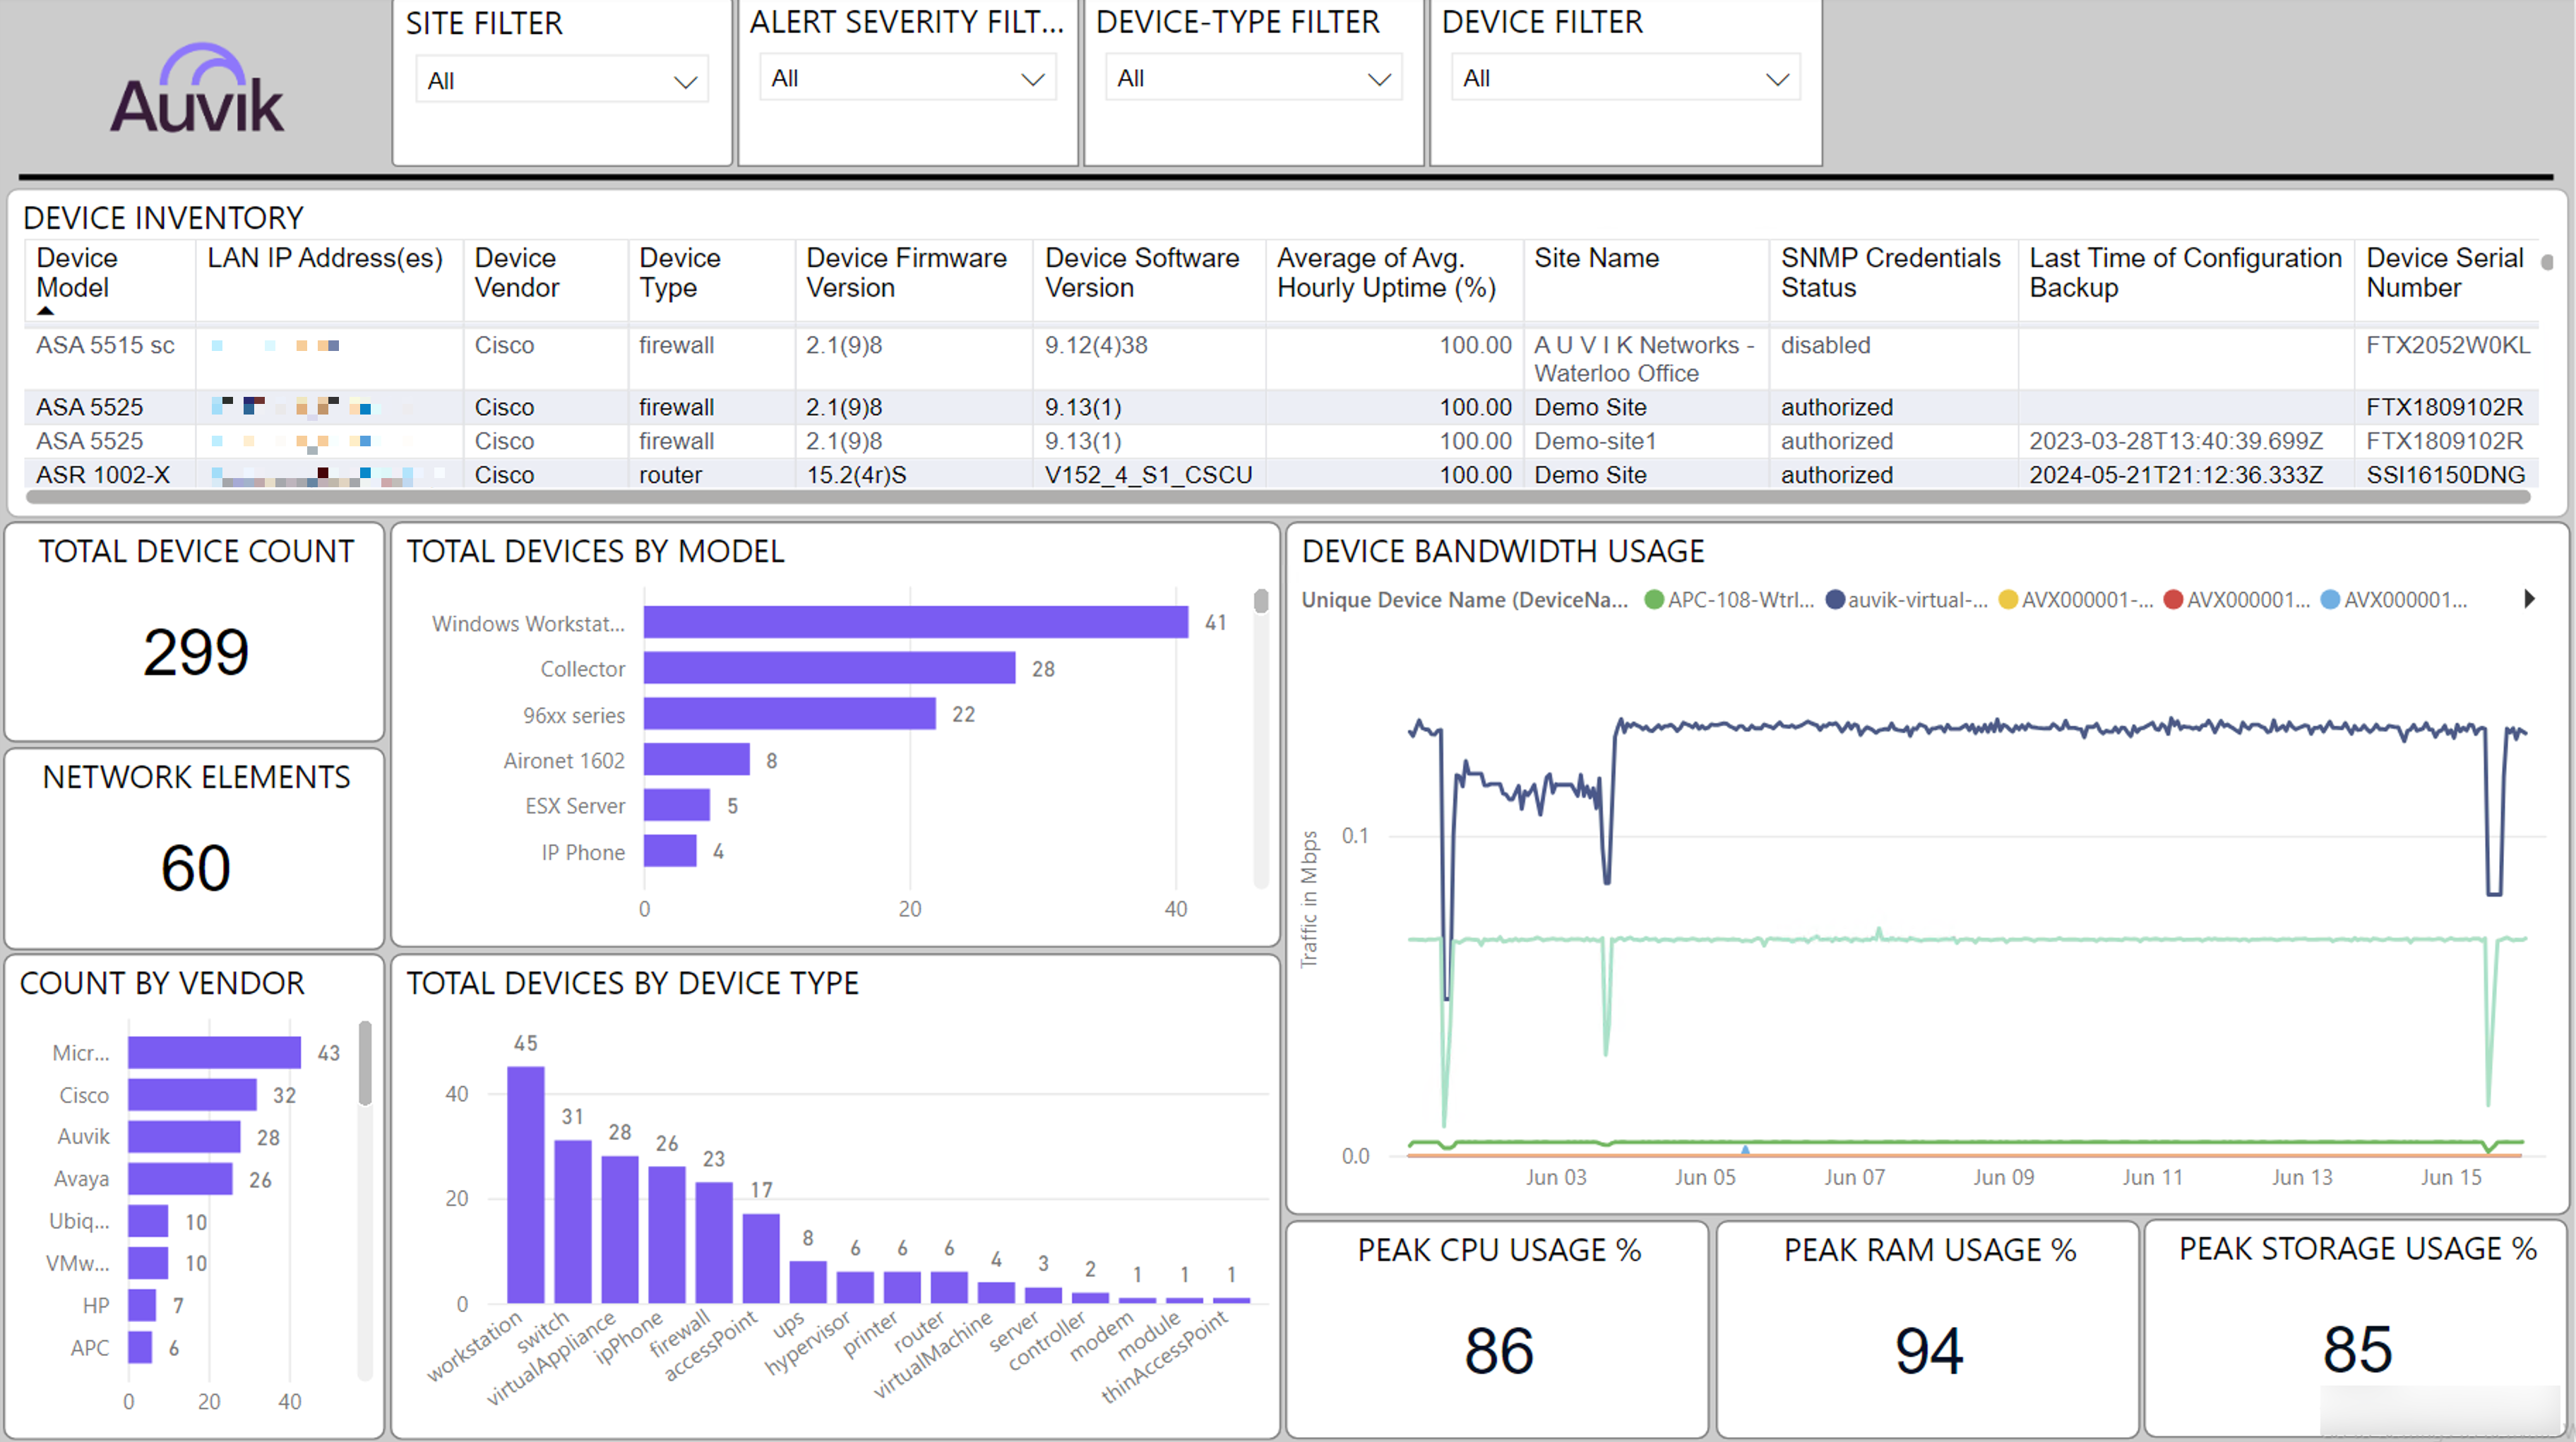Open the Site Filter dropdown
The width and height of the screenshot is (2576, 1442).
561,81
